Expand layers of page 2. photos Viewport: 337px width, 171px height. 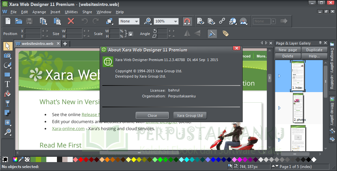279,108
